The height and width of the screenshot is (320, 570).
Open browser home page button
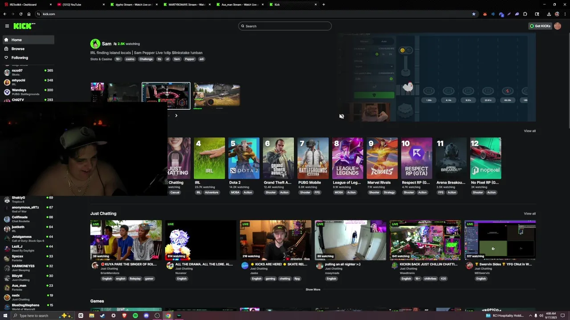click(x=29, y=14)
